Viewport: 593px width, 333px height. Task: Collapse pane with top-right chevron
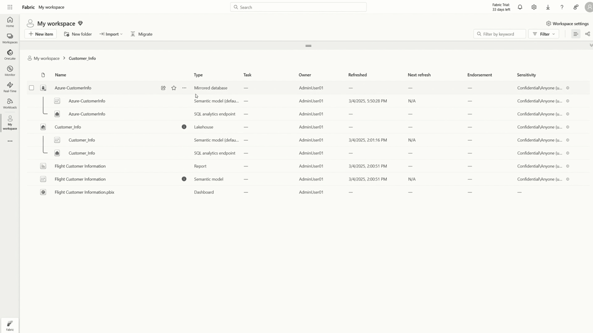pyautogui.click(x=591, y=45)
